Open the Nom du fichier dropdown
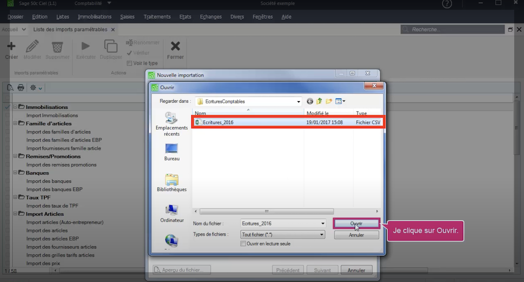 point(322,224)
